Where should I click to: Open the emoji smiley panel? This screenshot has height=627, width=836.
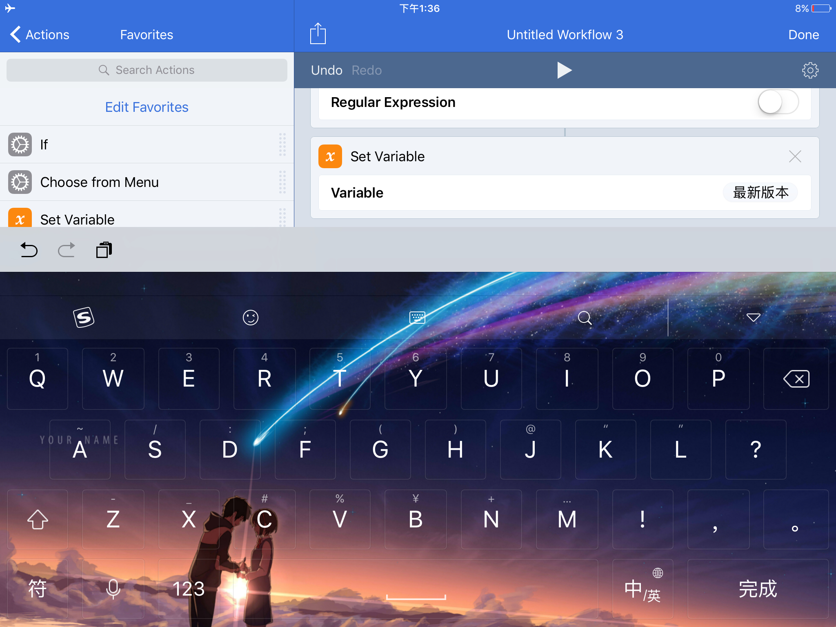[x=250, y=318]
